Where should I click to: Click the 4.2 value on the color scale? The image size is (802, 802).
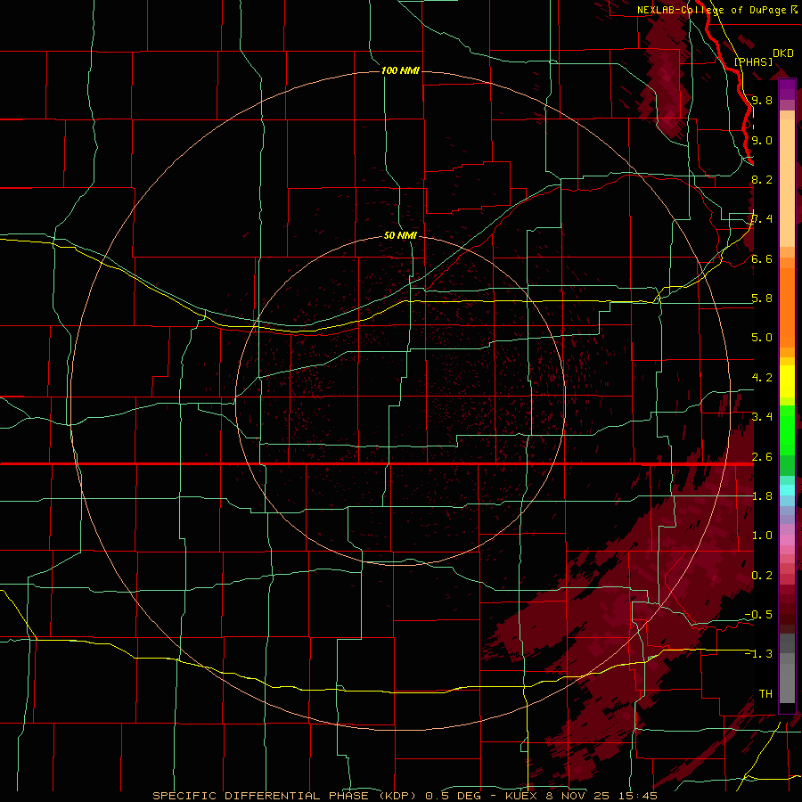(762, 378)
